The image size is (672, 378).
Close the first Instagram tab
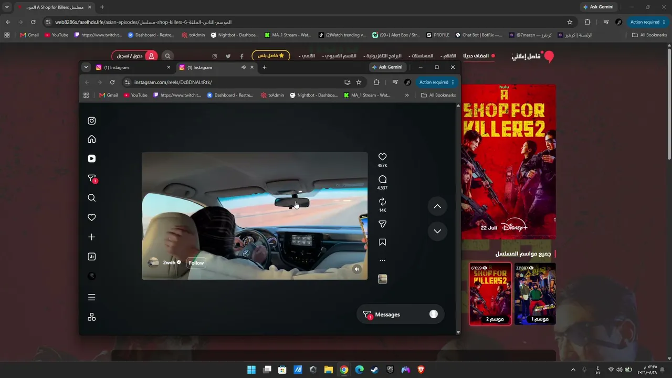pos(169,67)
